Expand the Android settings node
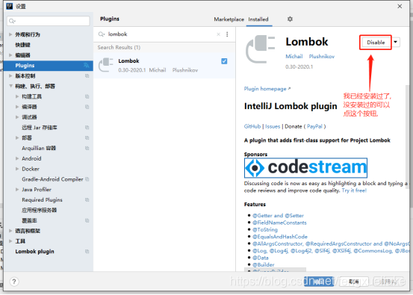The image size is (413, 295). point(17,158)
